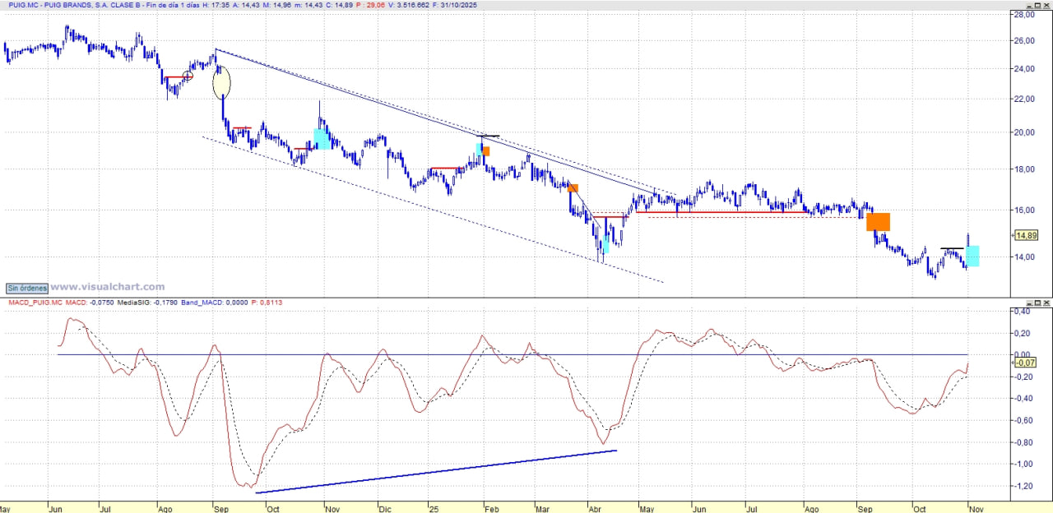The width and height of the screenshot is (1053, 513).
Task: Select the yellow ellipse annotation on the chart
Action: [x=222, y=83]
